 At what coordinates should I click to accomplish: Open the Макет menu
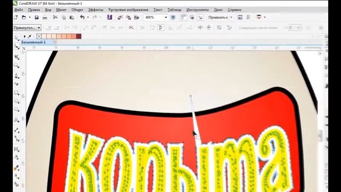(61, 10)
